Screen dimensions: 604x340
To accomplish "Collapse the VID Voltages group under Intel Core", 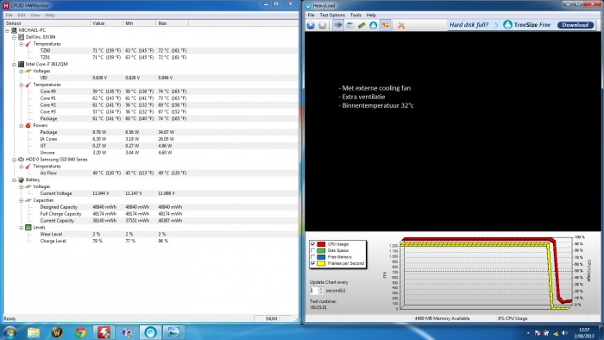I will pos(22,72).
